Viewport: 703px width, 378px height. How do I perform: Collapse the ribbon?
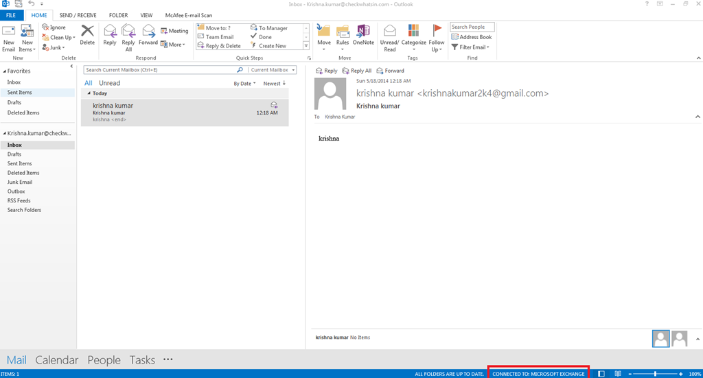click(x=698, y=58)
